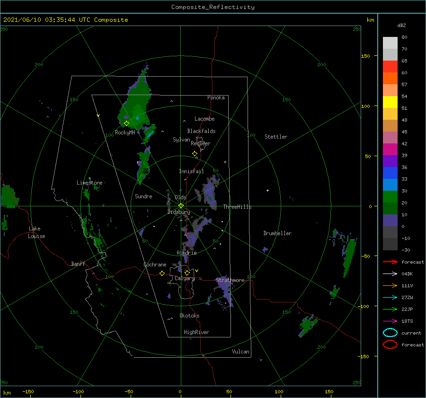Image resolution: width=426 pixels, height=398 pixels.
Task: Pick the blue 36 dBZ swatch
Action: click(390, 173)
